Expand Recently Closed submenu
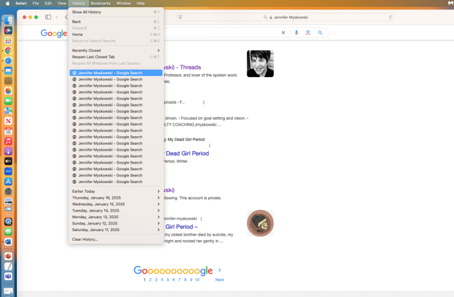The width and height of the screenshot is (454, 297). point(116,51)
